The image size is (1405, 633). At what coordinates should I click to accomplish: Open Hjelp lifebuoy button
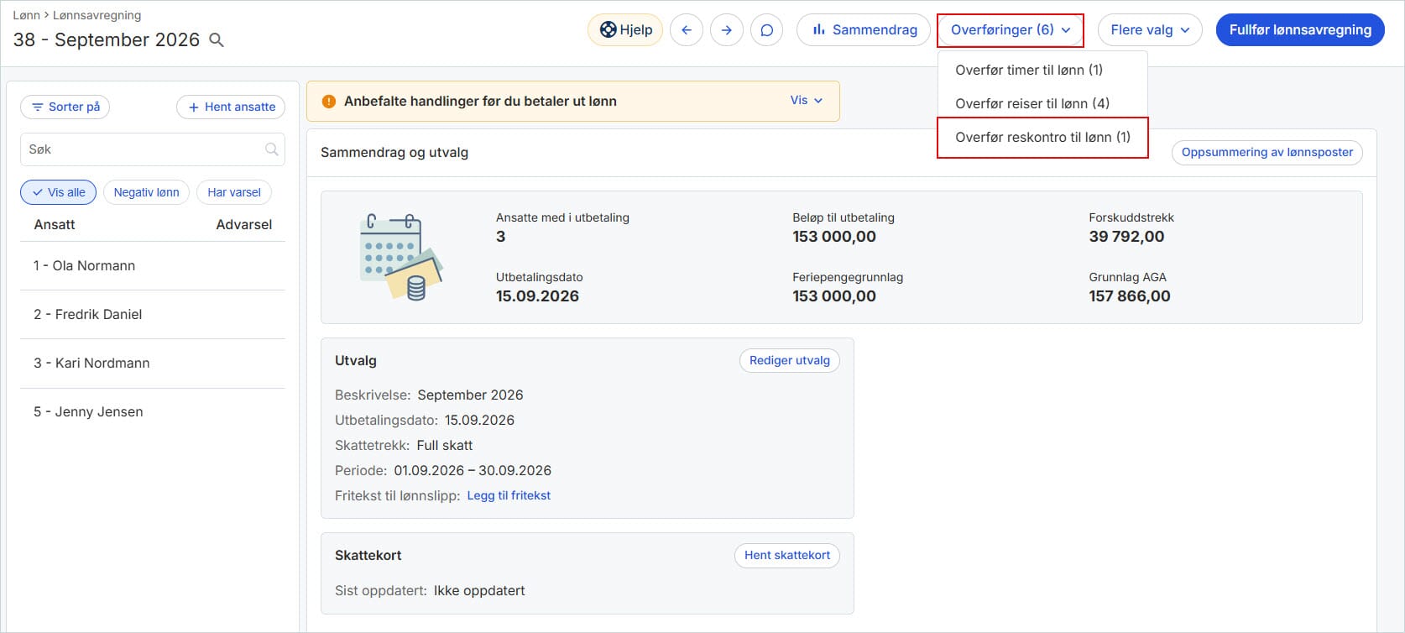(625, 30)
